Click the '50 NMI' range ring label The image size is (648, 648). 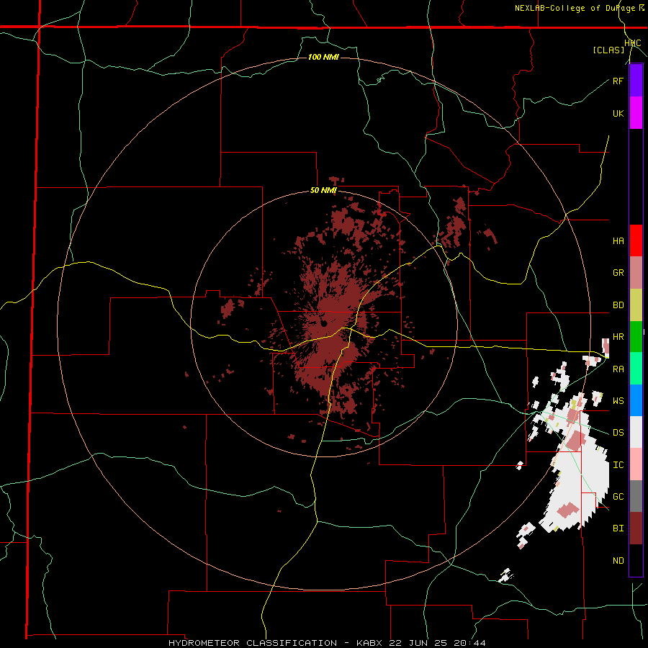click(323, 191)
